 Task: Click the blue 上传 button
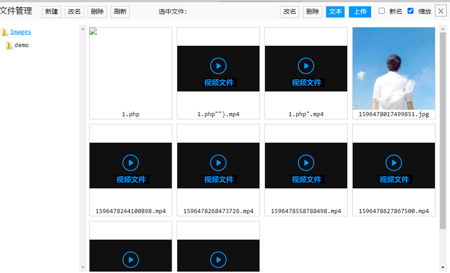(x=360, y=12)
